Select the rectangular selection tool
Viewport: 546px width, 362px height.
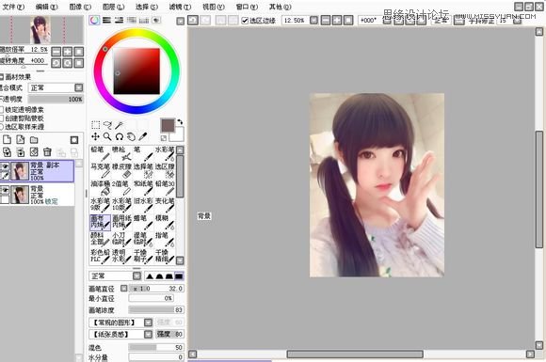(x=95, y=125)
